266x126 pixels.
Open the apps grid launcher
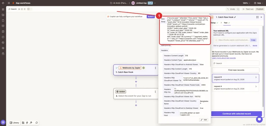[9, 3]
